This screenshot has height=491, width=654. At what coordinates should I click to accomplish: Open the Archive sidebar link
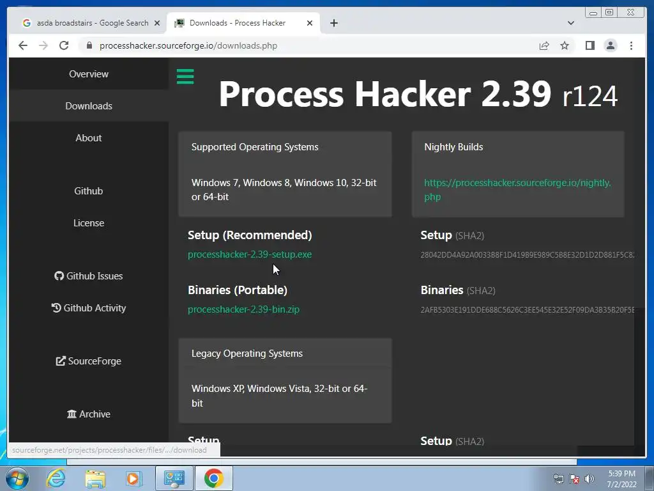[x=89, y=414]
